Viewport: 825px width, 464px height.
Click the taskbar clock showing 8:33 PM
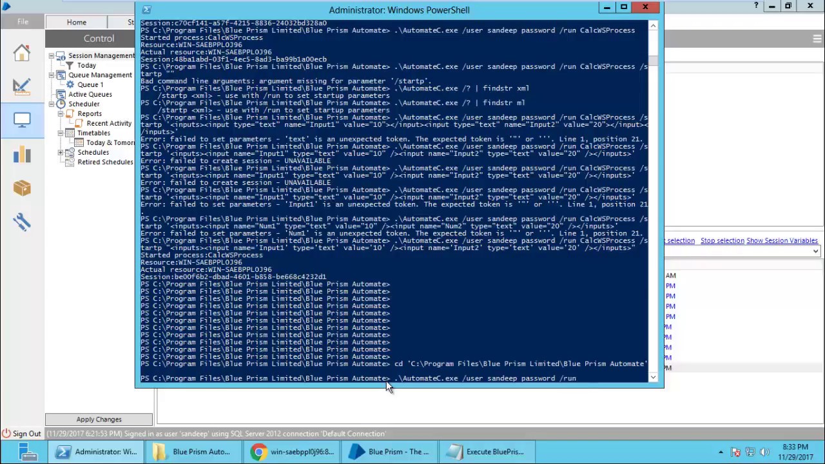[794, 452]
